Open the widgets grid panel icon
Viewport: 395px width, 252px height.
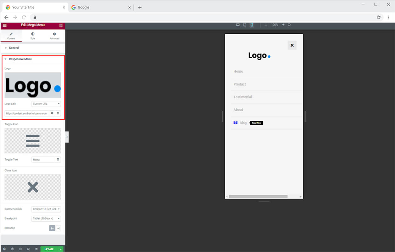(x=61, y=25)
